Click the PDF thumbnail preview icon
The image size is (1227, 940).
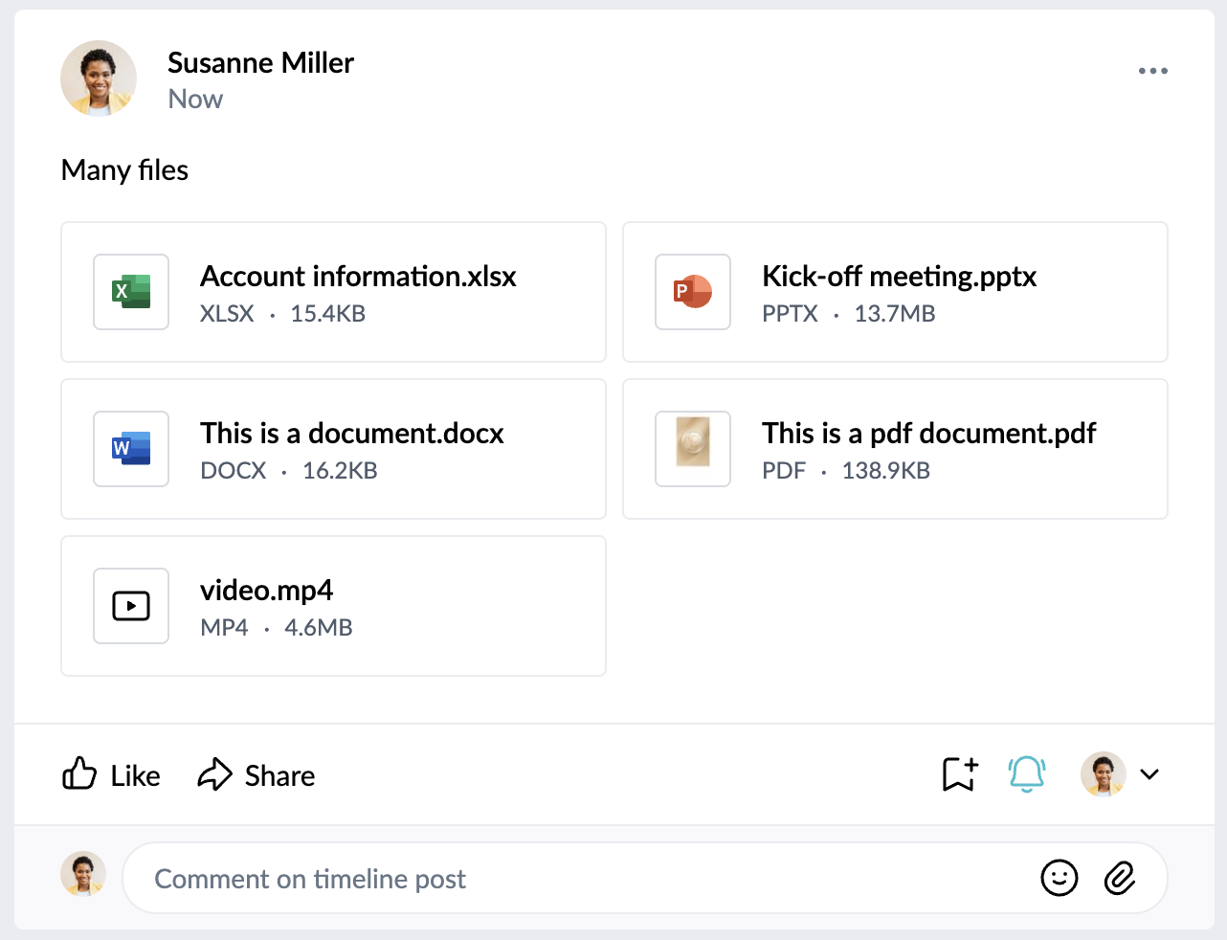tap(693, 449)
